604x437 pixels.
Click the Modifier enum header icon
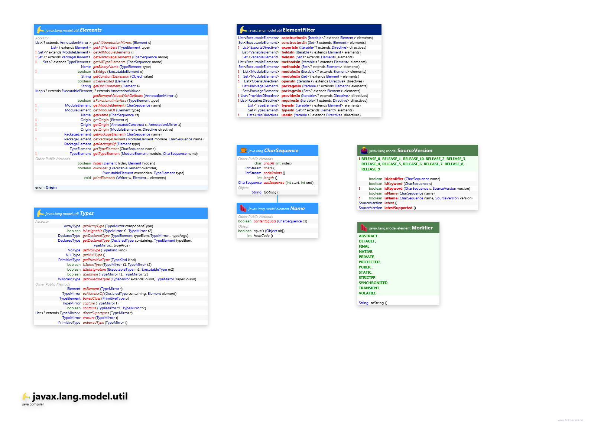(x=364, y=228)
